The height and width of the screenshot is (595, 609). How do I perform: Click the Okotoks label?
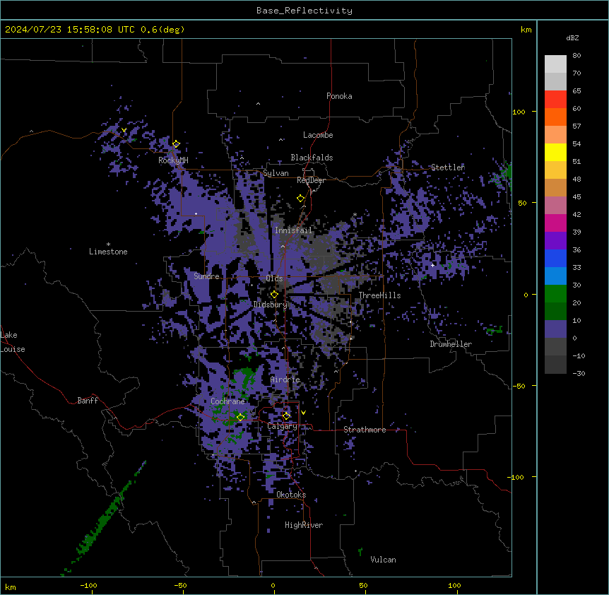[291, 495]
